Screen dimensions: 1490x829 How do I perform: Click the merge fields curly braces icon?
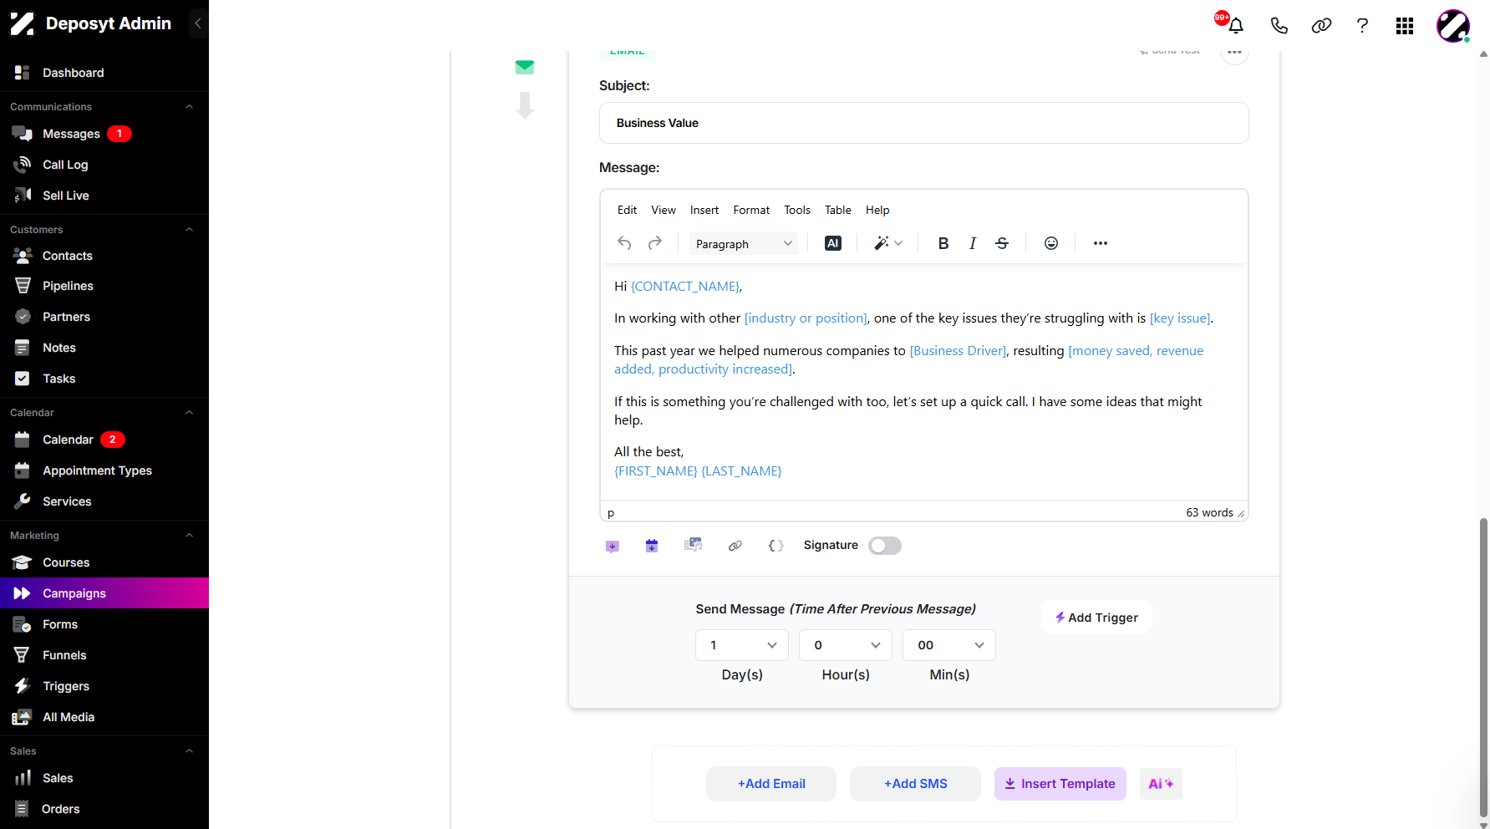click(x=776, y=546)
